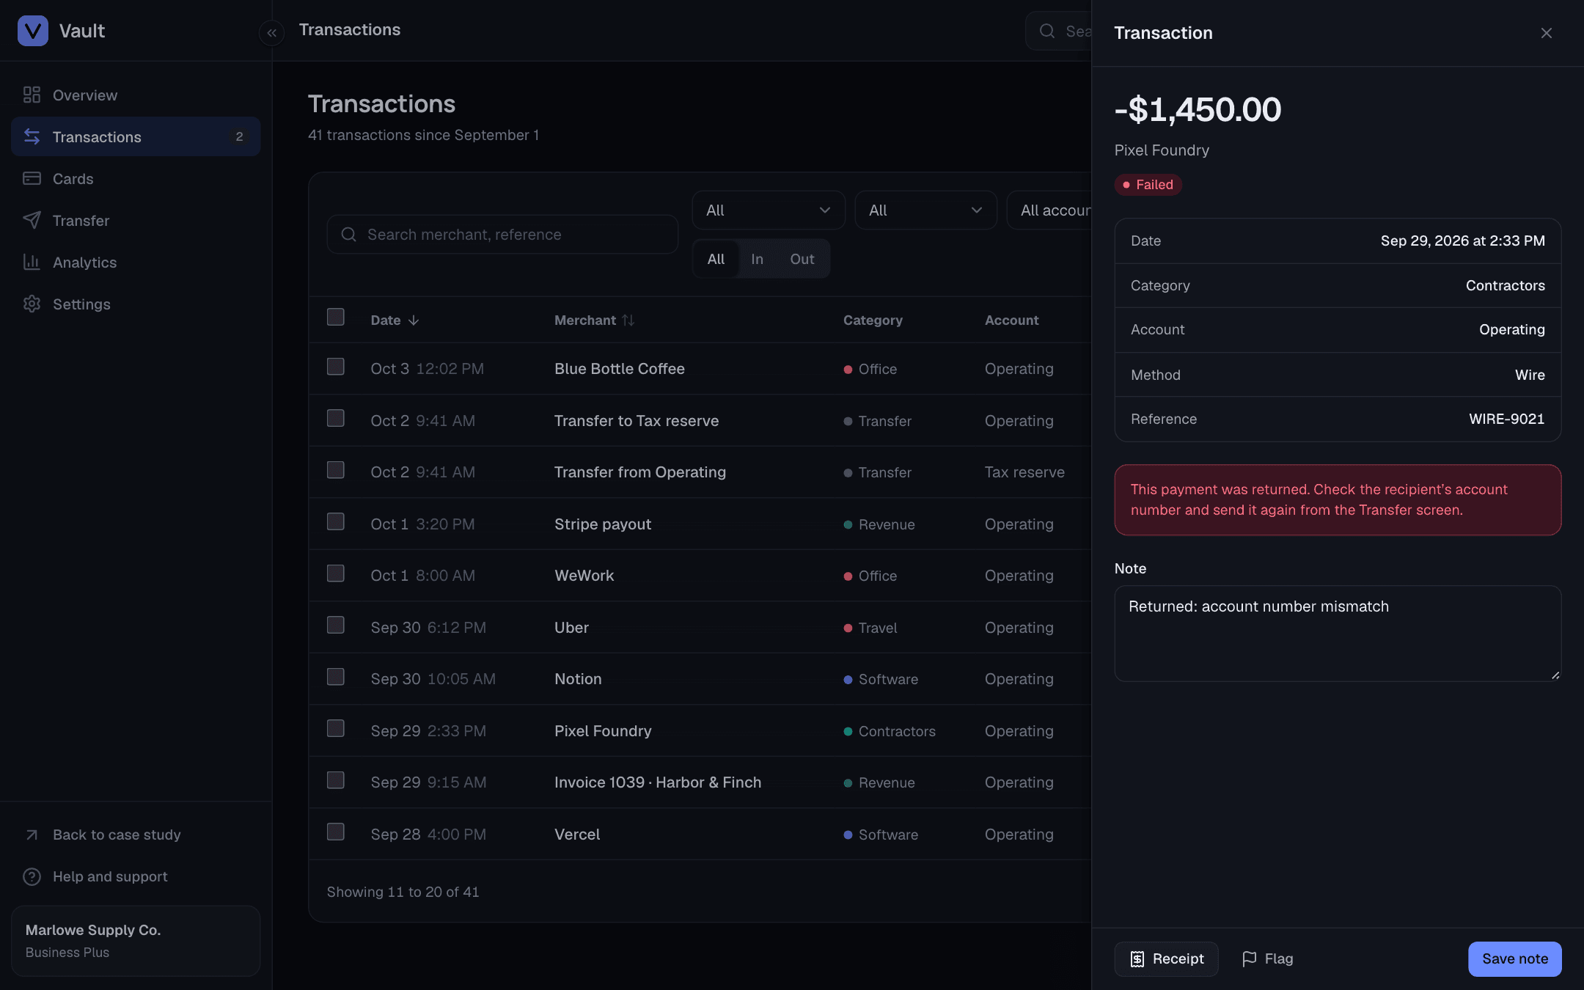Sort by Date using the down arrow
1584x990 pixels.
tap(414, 320)
